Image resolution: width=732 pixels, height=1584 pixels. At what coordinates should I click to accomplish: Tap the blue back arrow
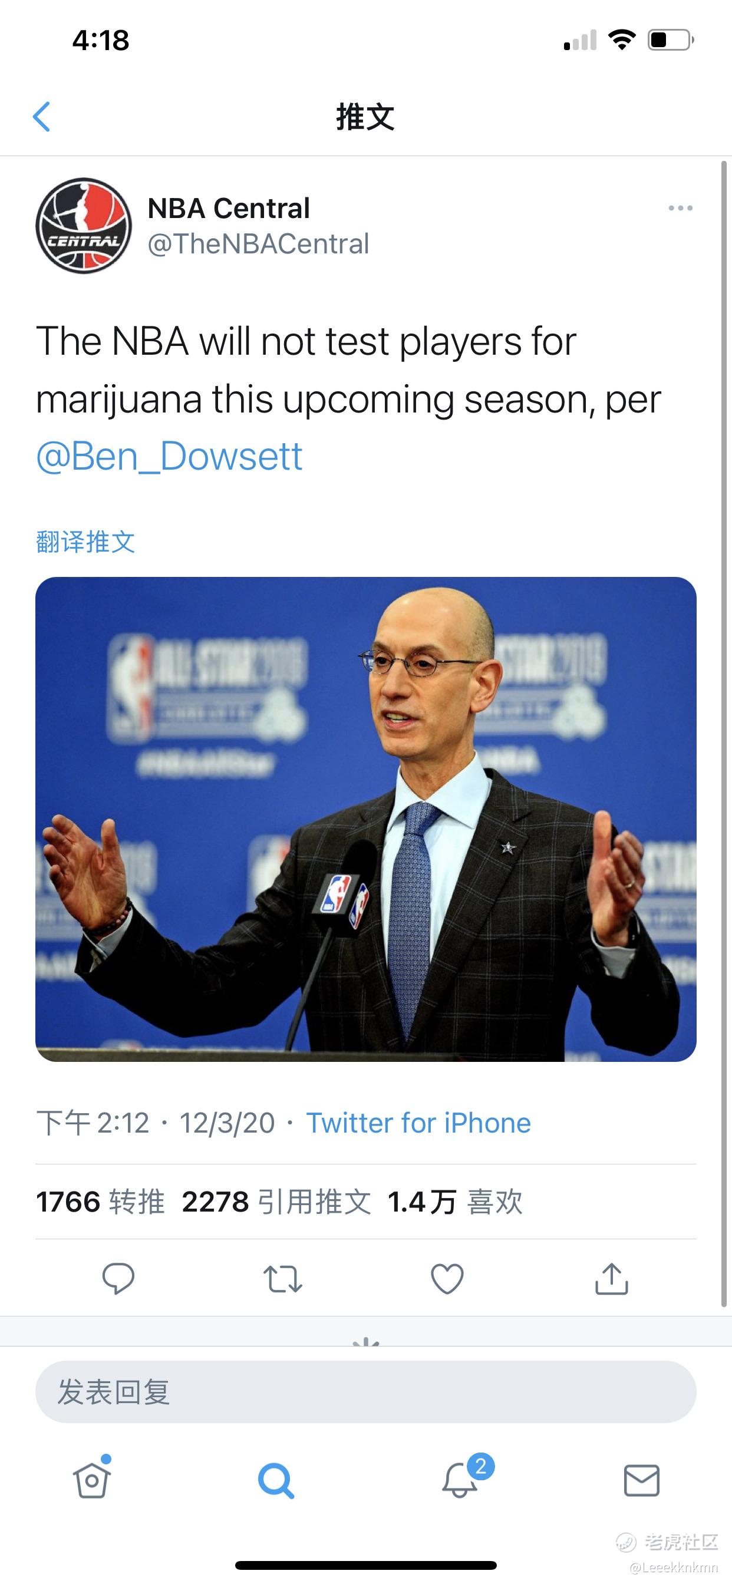click(x=41, y=117)
